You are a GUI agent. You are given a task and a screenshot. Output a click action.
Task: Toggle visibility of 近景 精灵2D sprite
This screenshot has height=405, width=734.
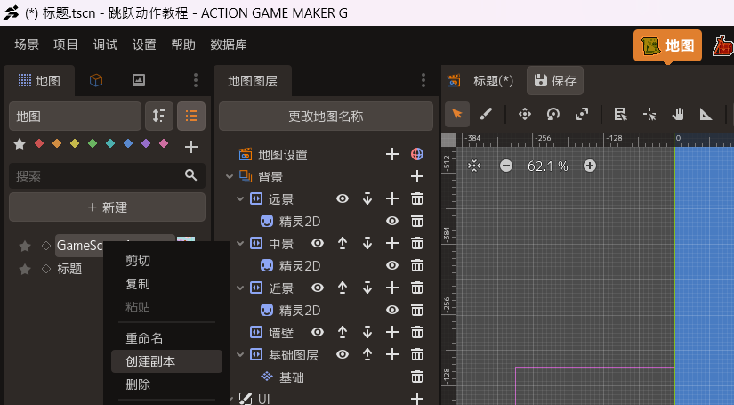392,310
